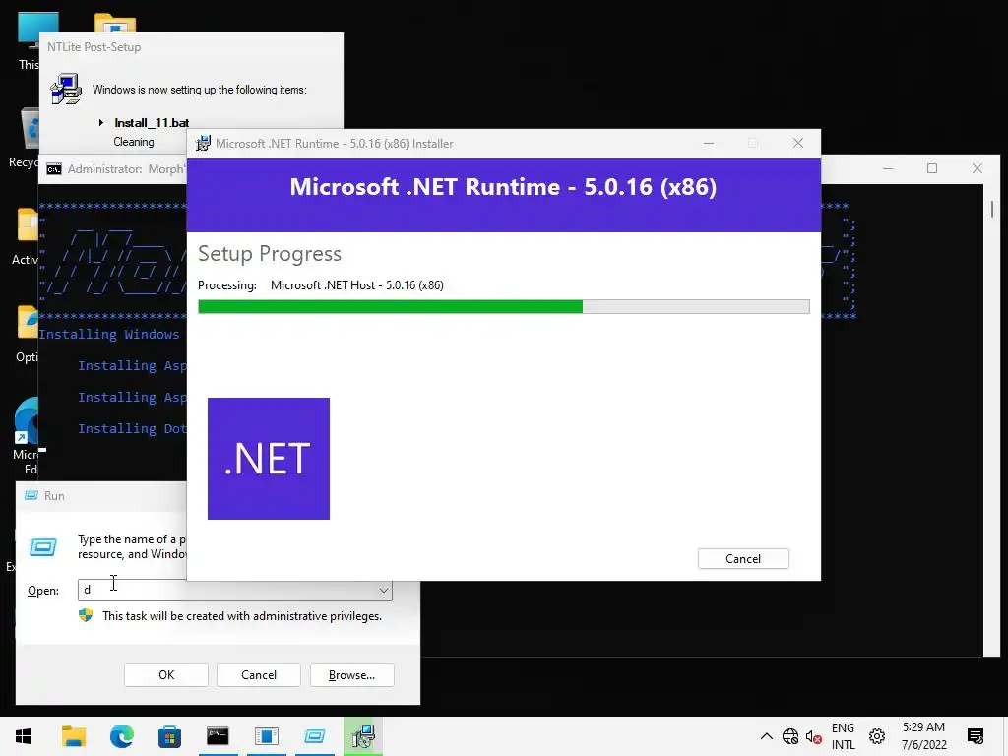Screen dimensions: 1008x756
Task: Switch to NTLite Post-Setup taskbar button
Action: tap(266, 736)
